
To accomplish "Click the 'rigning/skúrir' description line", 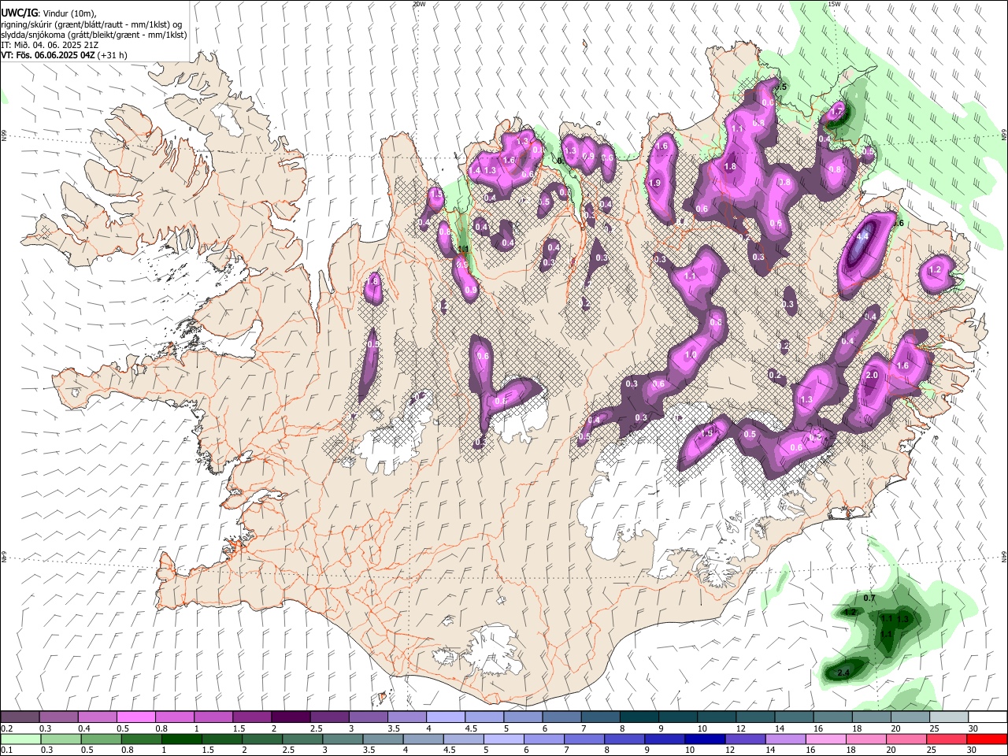I will coord(91,24).
